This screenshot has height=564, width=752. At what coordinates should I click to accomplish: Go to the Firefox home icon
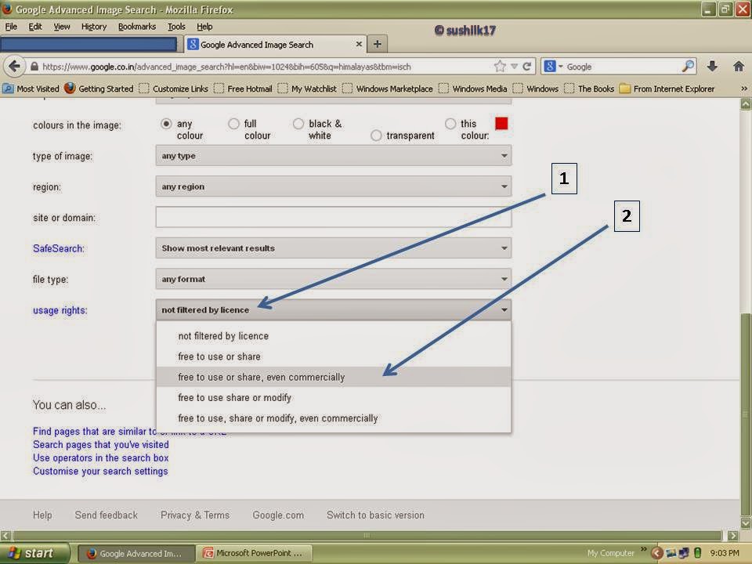tap(738, 67)
